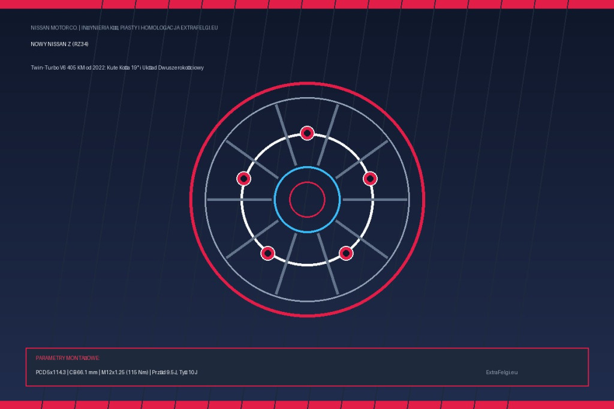The height and width of the screenshot is (409, 614).
Task: Click the spec line starting "PCD 5x114.3"
Action: [x=116, y=372]
